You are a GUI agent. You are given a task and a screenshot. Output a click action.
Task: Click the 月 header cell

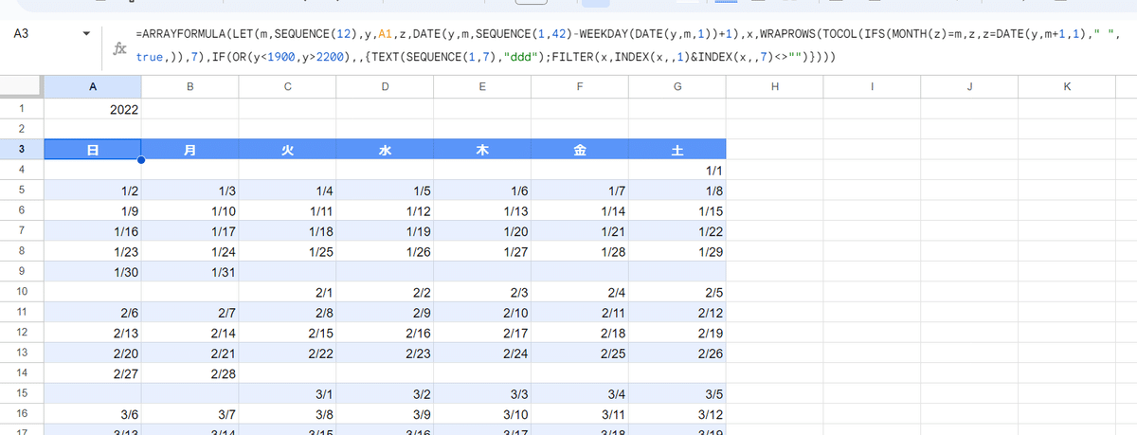[190, 150]
